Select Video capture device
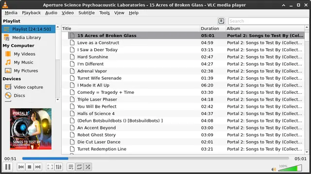Viewport: 311px width, 174px height. coord(29,87)
